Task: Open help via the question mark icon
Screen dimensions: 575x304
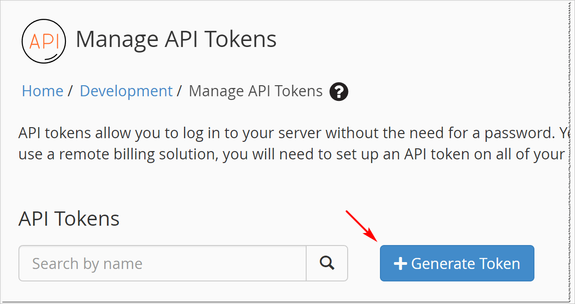Action: [339, 92]
